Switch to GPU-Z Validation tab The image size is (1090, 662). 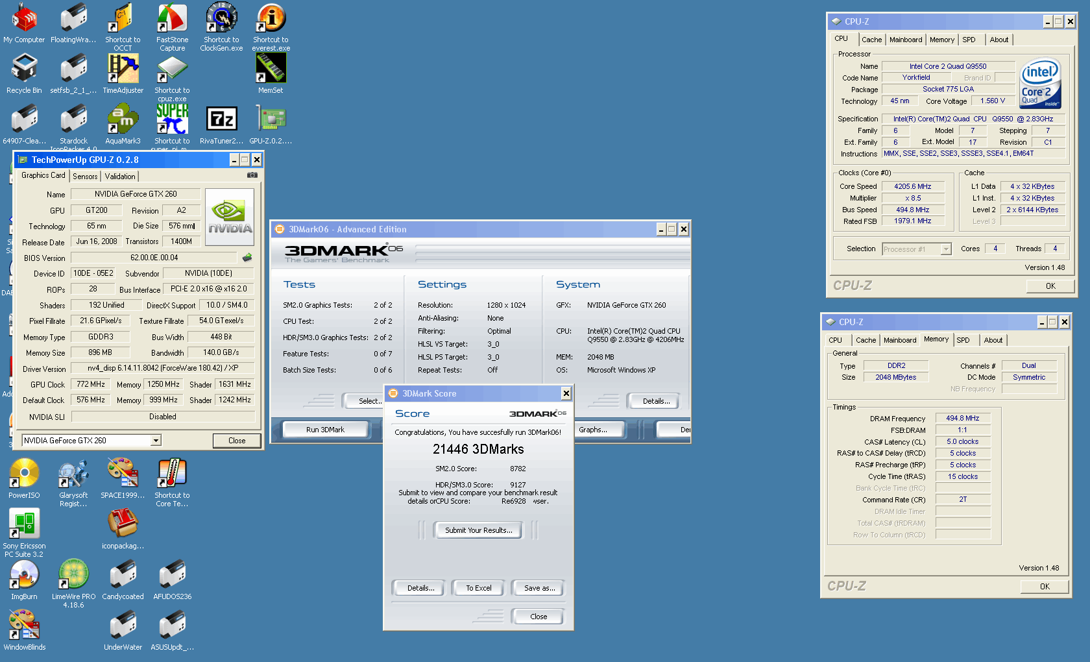click(x=120, y=177)
